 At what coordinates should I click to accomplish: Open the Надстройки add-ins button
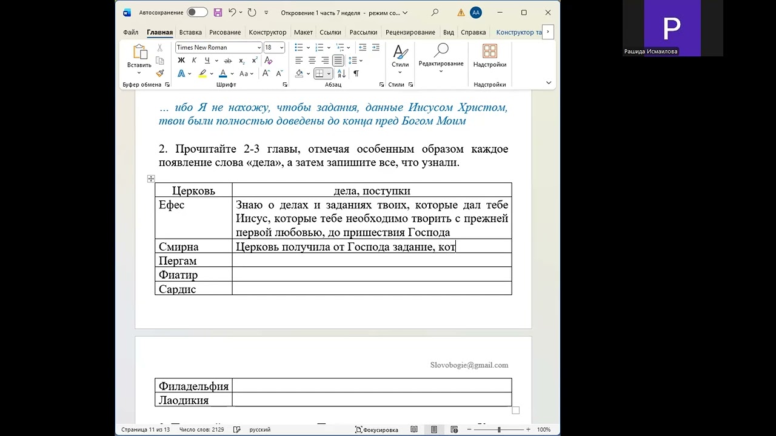click(x=490, y=56)
